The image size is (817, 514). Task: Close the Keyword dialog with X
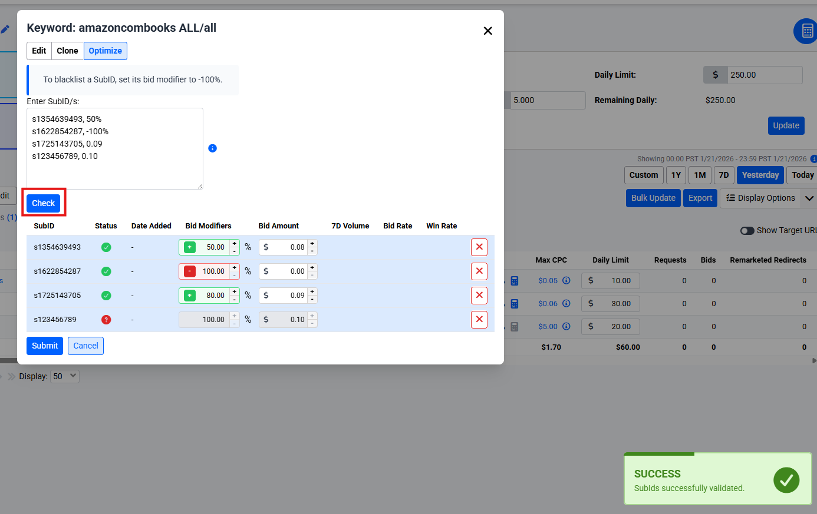pos(487,31)
